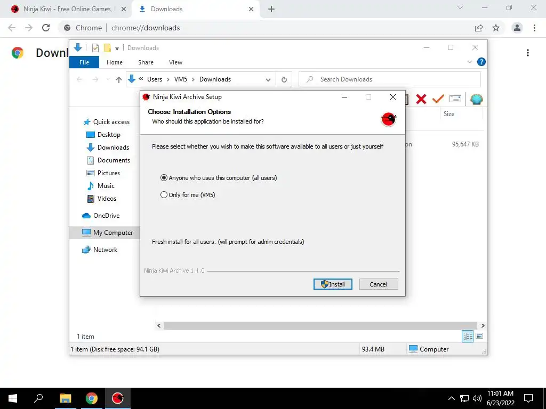Open File Explorer from taskbar
This screenshot has height=409, width=546.
coord(65,398)
